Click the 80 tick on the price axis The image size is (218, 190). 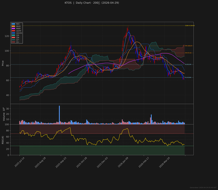pyautogui.click(x=7, y=66)
